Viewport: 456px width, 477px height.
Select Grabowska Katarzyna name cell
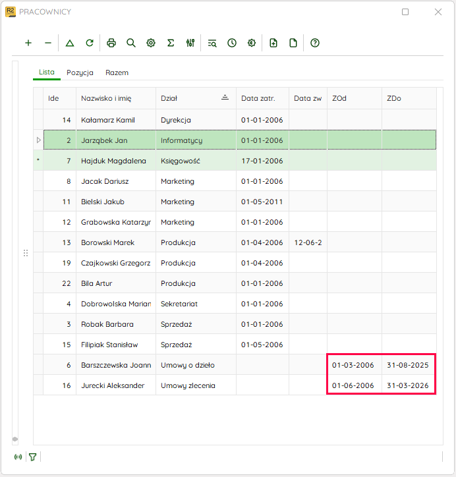click(116, 222)
